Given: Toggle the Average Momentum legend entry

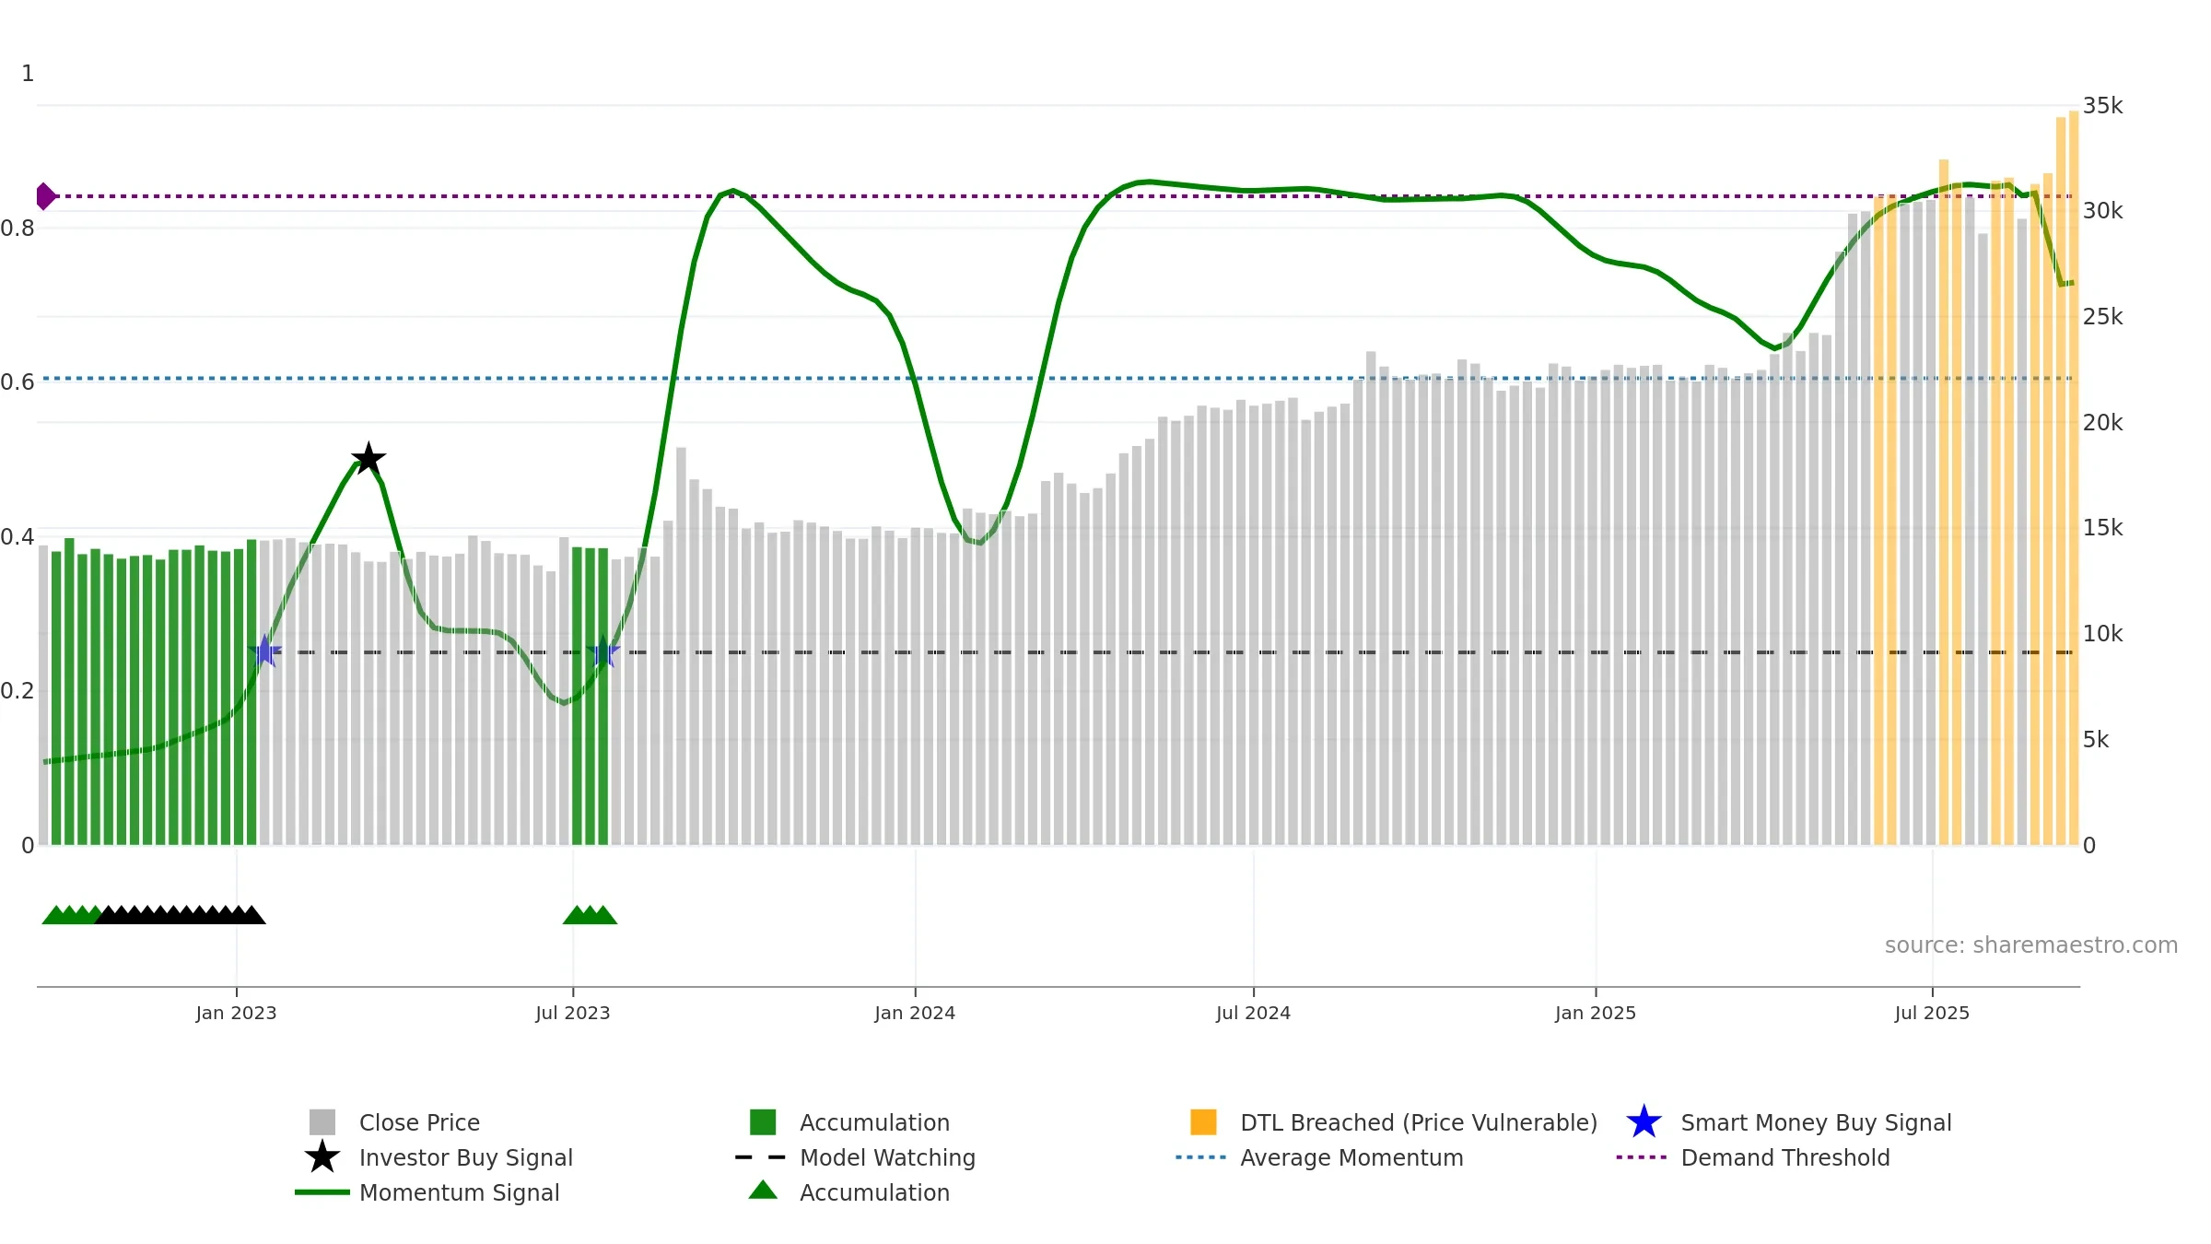Looking at the screenshot, I should (x=1351, y=1157).
